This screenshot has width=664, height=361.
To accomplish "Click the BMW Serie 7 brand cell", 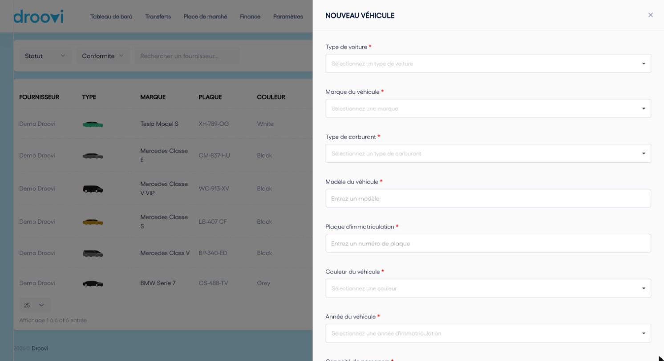I will [x=158, y=283].
